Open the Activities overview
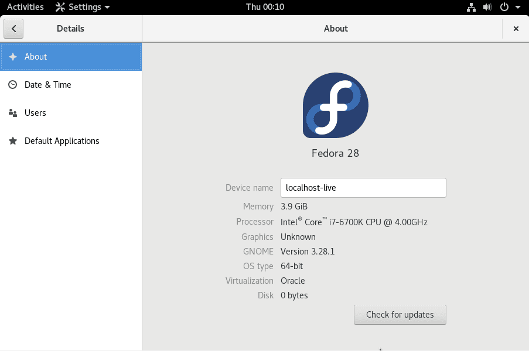This screenshot has width=529, height=351. (x=25, y=7)
